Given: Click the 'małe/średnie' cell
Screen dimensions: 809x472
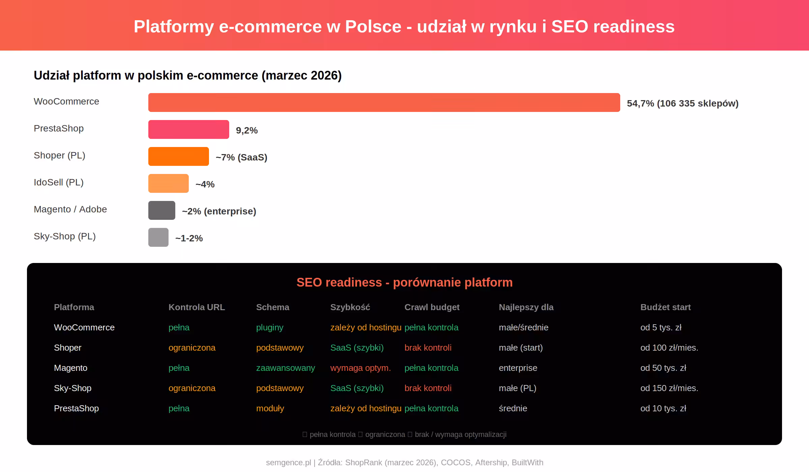Looking at the screenshot, I should click(523, 327).
